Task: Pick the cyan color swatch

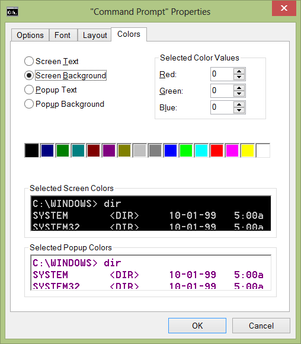Action: 201,151
